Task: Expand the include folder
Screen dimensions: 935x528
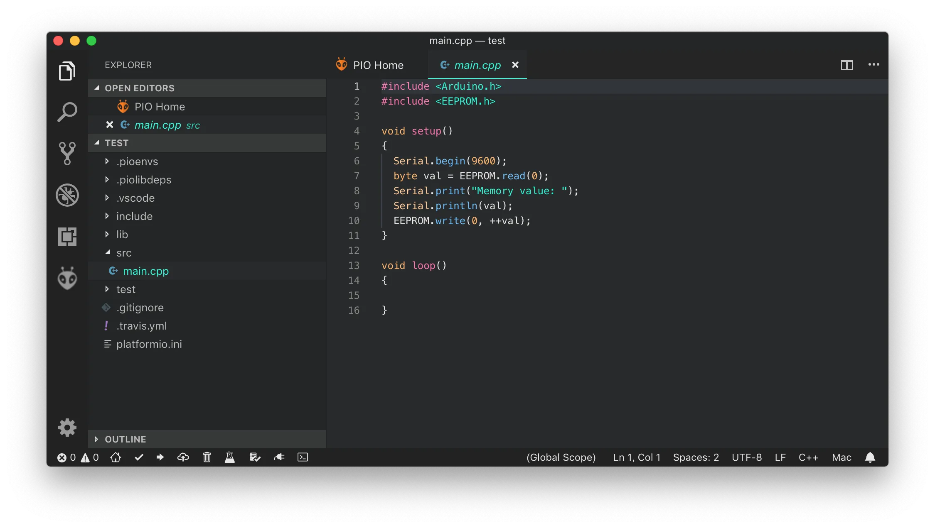Action: click(x=134, y=216)
